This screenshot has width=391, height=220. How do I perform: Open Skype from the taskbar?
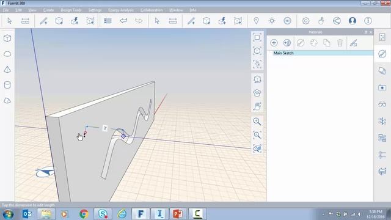[x=103, y=214]
